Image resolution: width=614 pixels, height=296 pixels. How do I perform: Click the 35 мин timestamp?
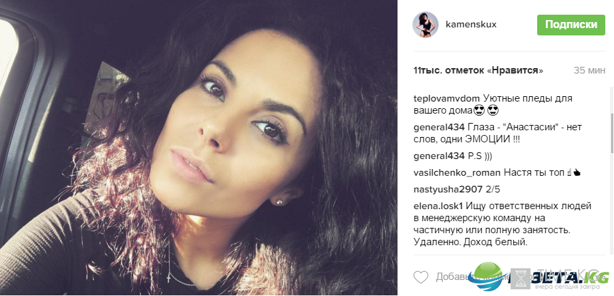coord(589,71)
